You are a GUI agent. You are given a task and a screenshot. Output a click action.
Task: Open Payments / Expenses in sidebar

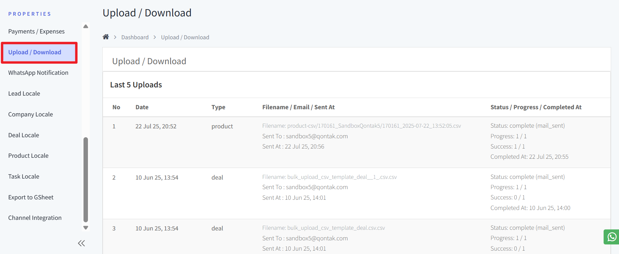pyautogui.click(x=36, y=31)
